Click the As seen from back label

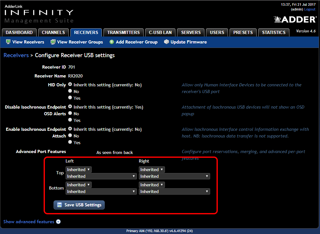[x=115, y=153]
